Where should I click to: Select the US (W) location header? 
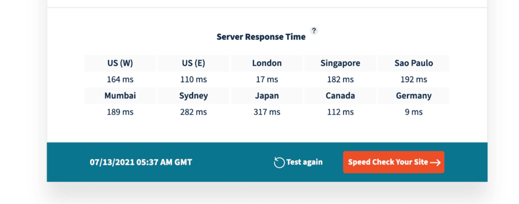point(120,63)
